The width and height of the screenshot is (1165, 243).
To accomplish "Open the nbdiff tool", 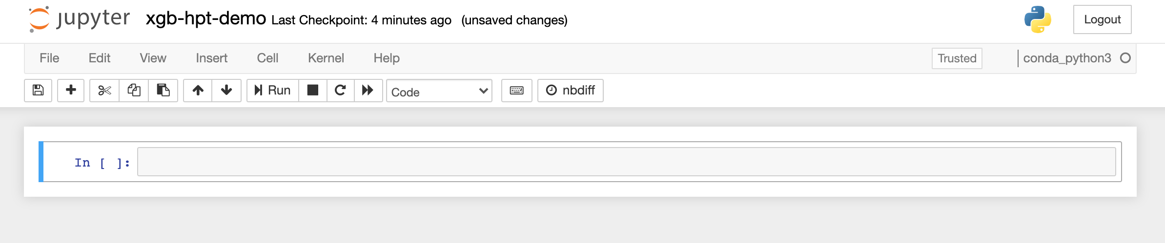I will pyautogui.click(x=571, y=91).
